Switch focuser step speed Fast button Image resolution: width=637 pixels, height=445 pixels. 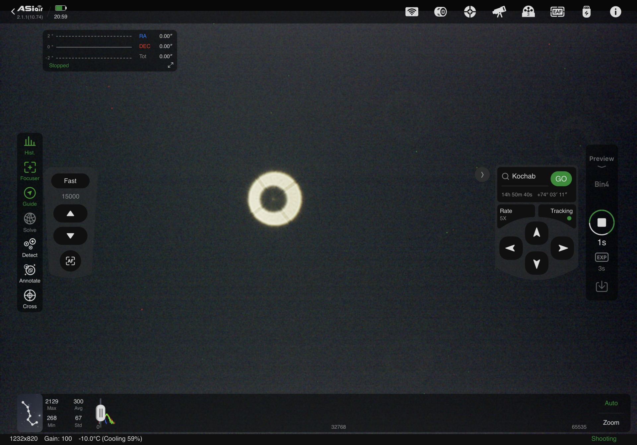point(70,181)
